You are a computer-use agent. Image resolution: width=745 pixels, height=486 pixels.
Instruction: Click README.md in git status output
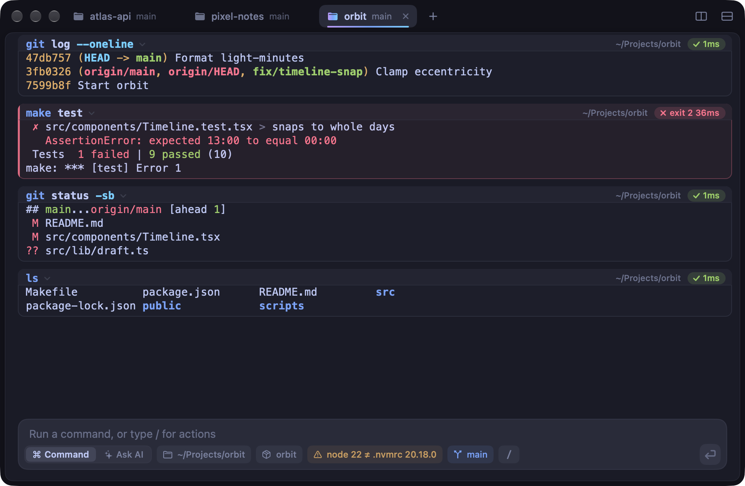[x=74, y=223]
